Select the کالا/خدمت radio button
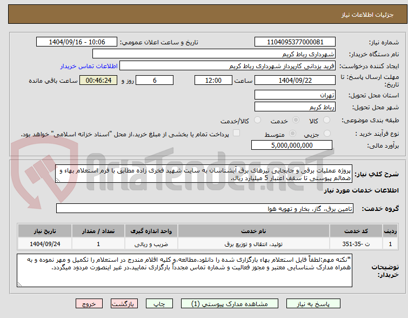Viewport: 408px width, 318px height. (257, 120)
